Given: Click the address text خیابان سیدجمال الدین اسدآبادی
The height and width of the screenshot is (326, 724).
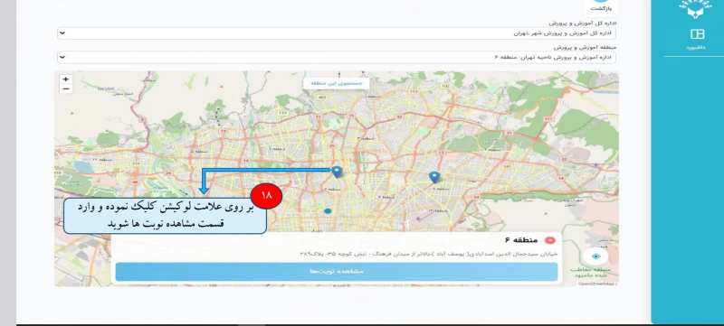Looking at the screenshot, I should [x=428, y=254].
